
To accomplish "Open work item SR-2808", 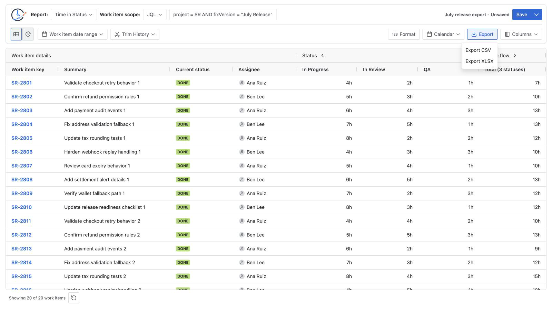I will [x=22, y=180].
